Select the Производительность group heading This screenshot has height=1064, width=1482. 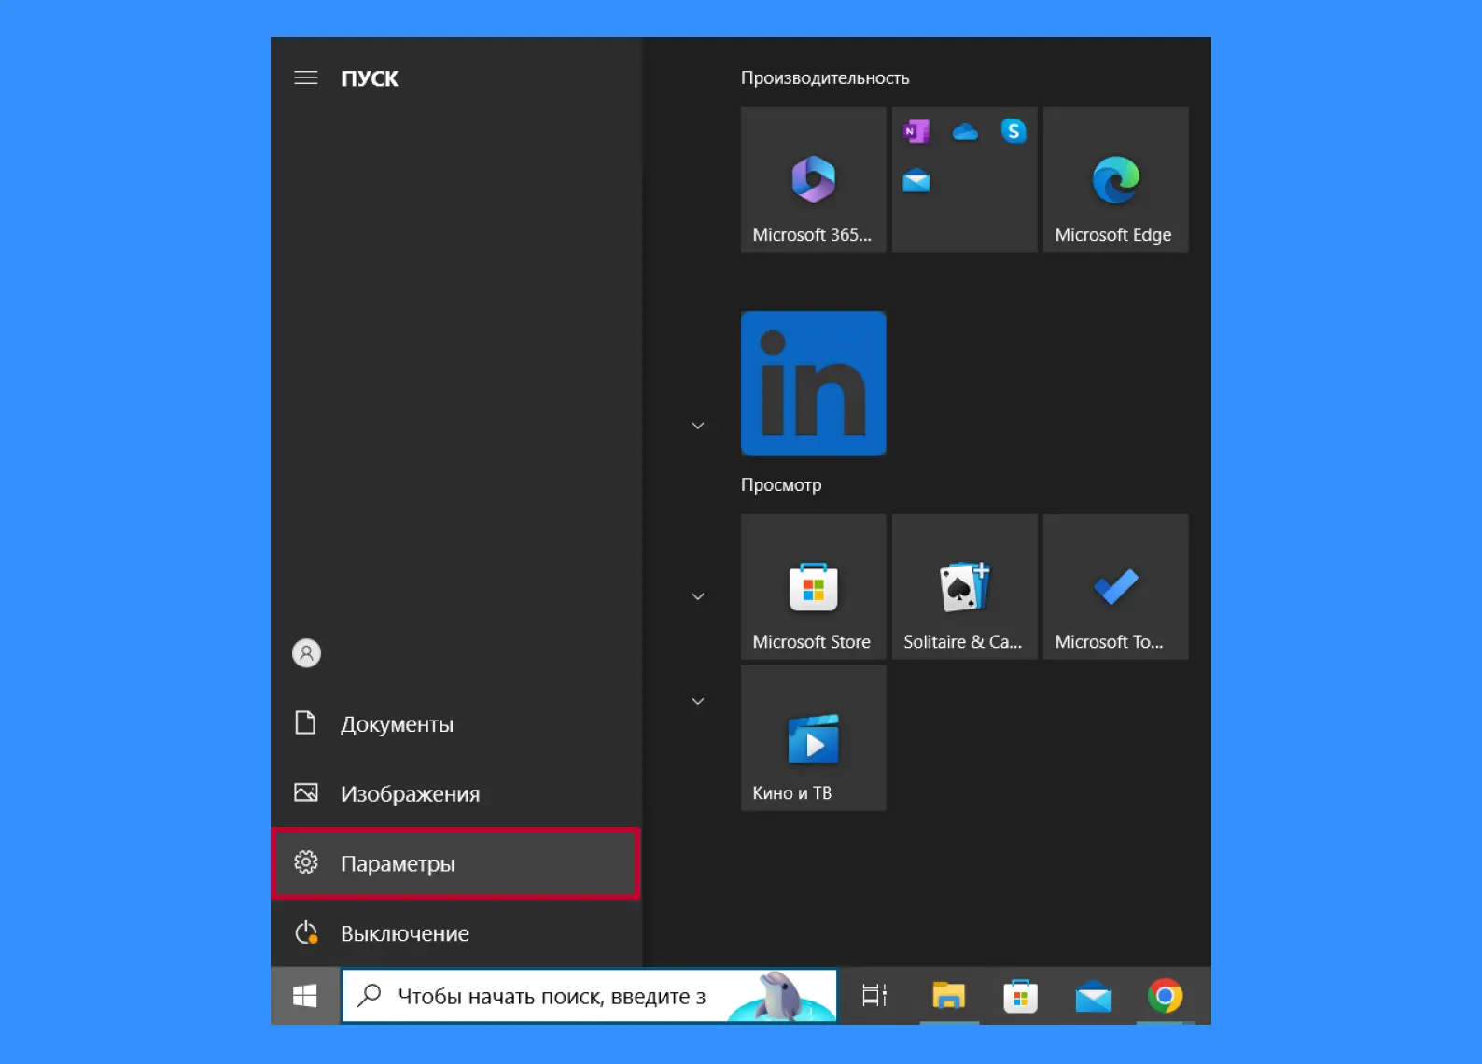click(x=825, y=77)
